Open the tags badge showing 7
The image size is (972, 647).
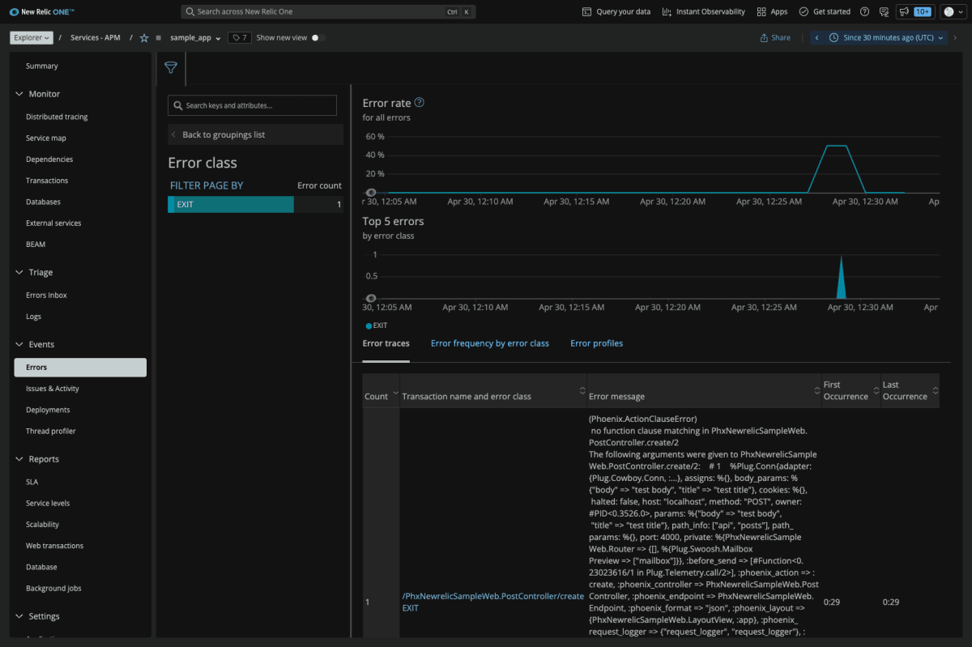pyautogui.click(x=239, y=38)
